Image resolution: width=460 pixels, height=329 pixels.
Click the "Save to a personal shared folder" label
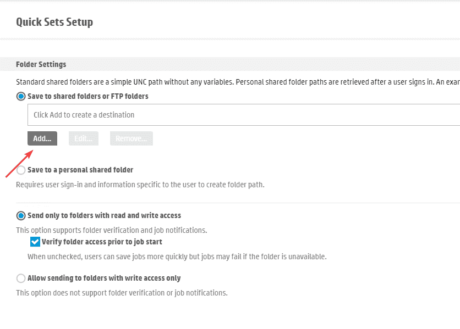(80, 170)
